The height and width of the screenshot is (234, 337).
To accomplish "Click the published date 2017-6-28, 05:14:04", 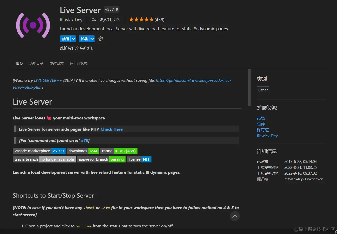I will click(x=300, y=161).
